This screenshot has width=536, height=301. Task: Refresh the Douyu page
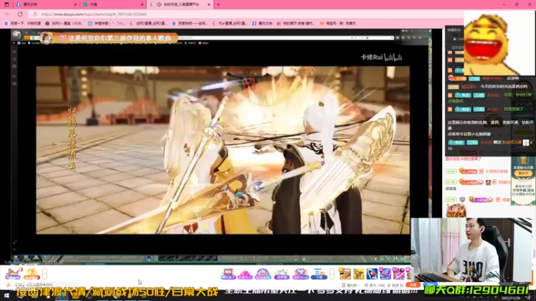click(x=20, y=14)
